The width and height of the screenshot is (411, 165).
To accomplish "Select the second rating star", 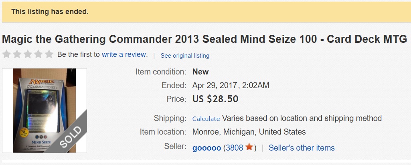I will pos(17,54).
